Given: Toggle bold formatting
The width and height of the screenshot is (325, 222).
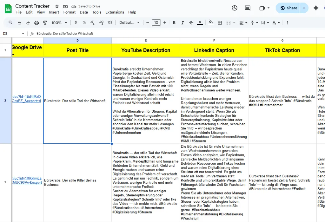Looking at the screenshot, I should pyautogui.click(x=174, y=23).
